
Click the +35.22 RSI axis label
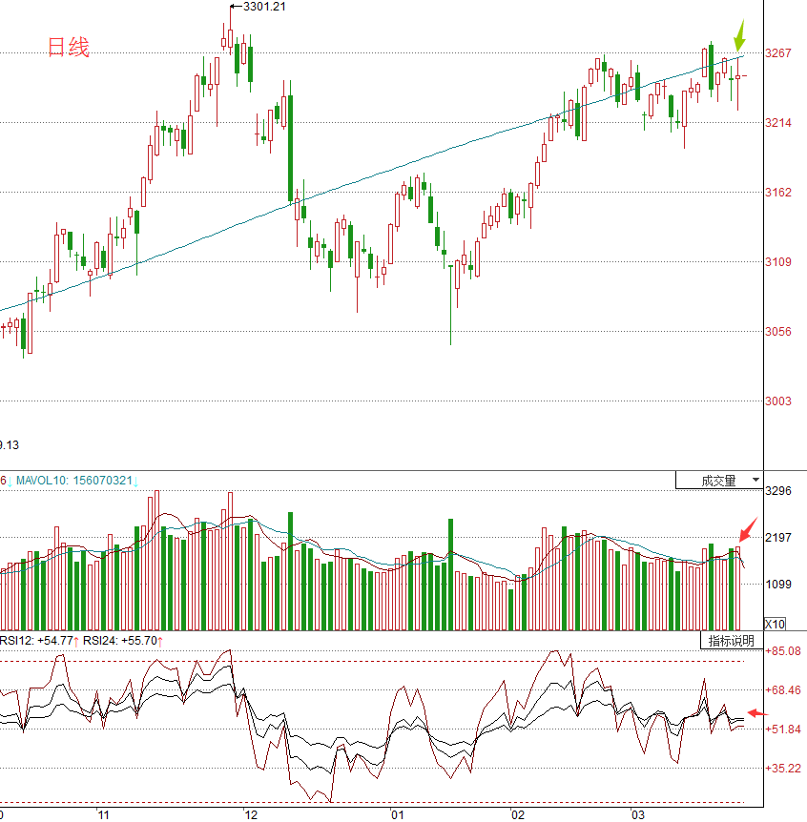point(783,769)
